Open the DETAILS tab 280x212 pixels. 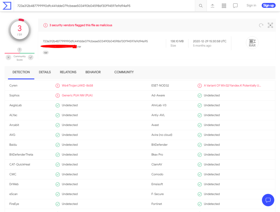[45, 72]
